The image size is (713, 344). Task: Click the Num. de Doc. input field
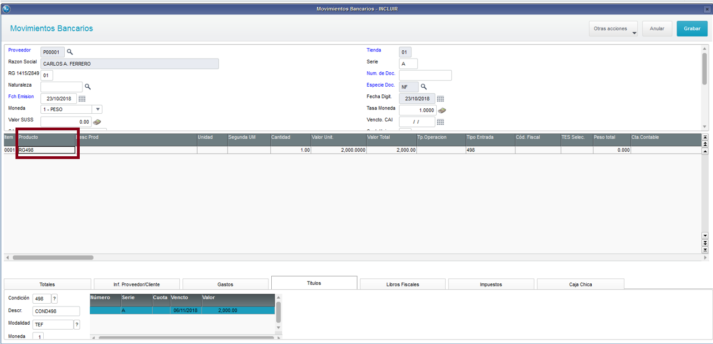(425, 75)
